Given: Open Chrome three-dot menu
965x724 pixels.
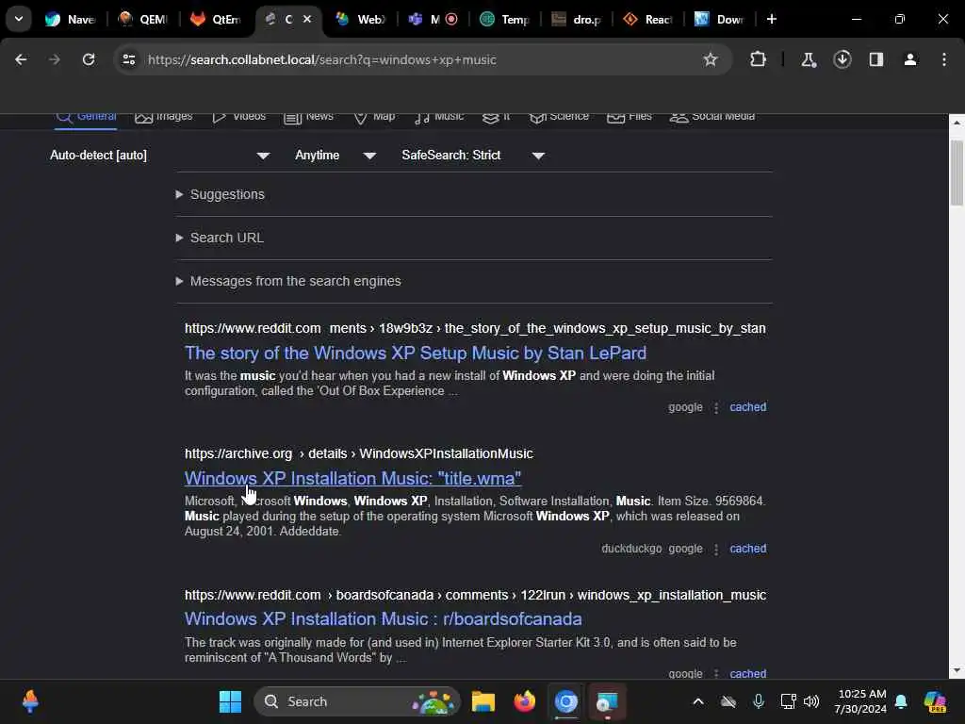Looking at the screenshot, I should pyautogui.click(x=944, y=59).
